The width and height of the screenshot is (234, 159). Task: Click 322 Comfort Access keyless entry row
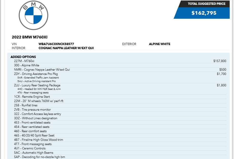(x=38, y=114)
